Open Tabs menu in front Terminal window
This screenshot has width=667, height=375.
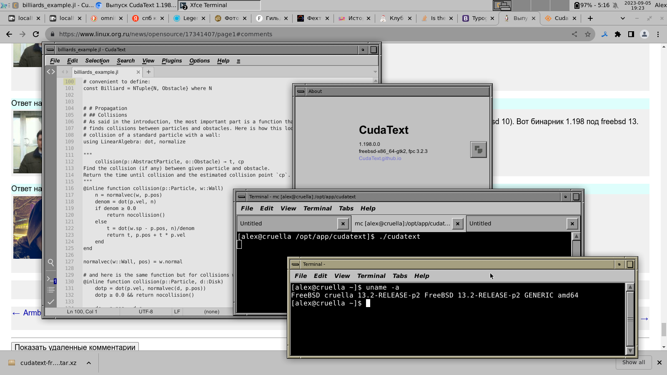[x=400, y=276]
